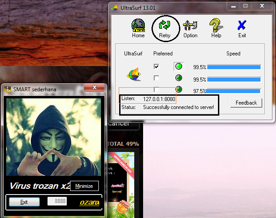This screenshot has height=218, width=276.
Task: Click TOTAL 49% text in background window
Action: click(x=123, y=144)
